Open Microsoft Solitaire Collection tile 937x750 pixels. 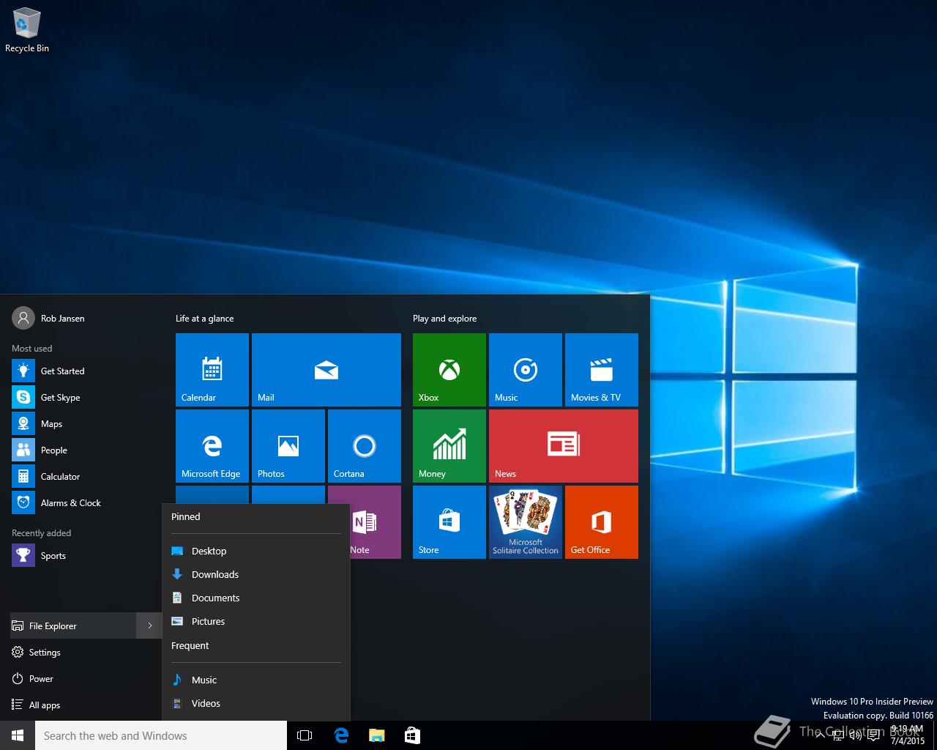tap(526, 522)
